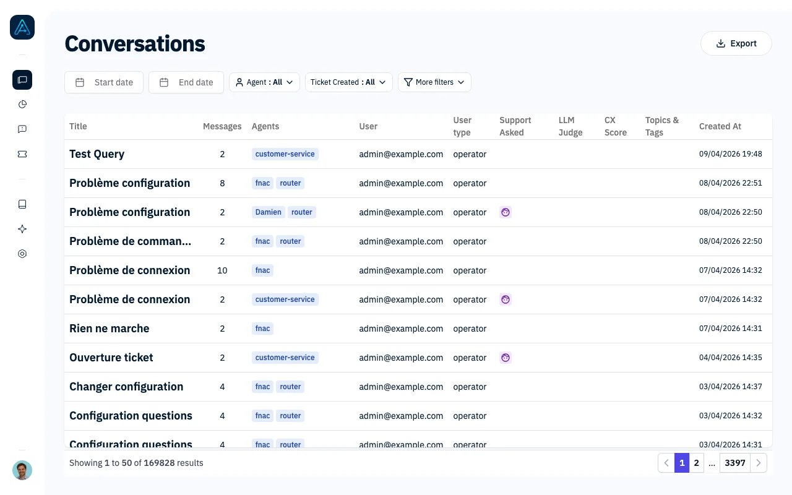Click the pagination ellipsis

pyautogui.click(x=712, y=463)
